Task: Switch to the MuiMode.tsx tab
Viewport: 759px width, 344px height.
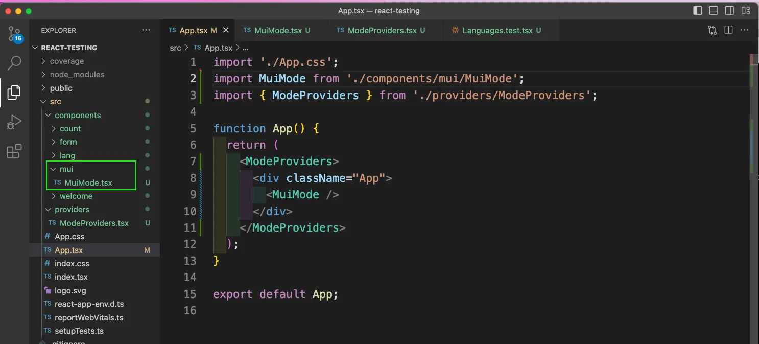Action: coord(280,30)
